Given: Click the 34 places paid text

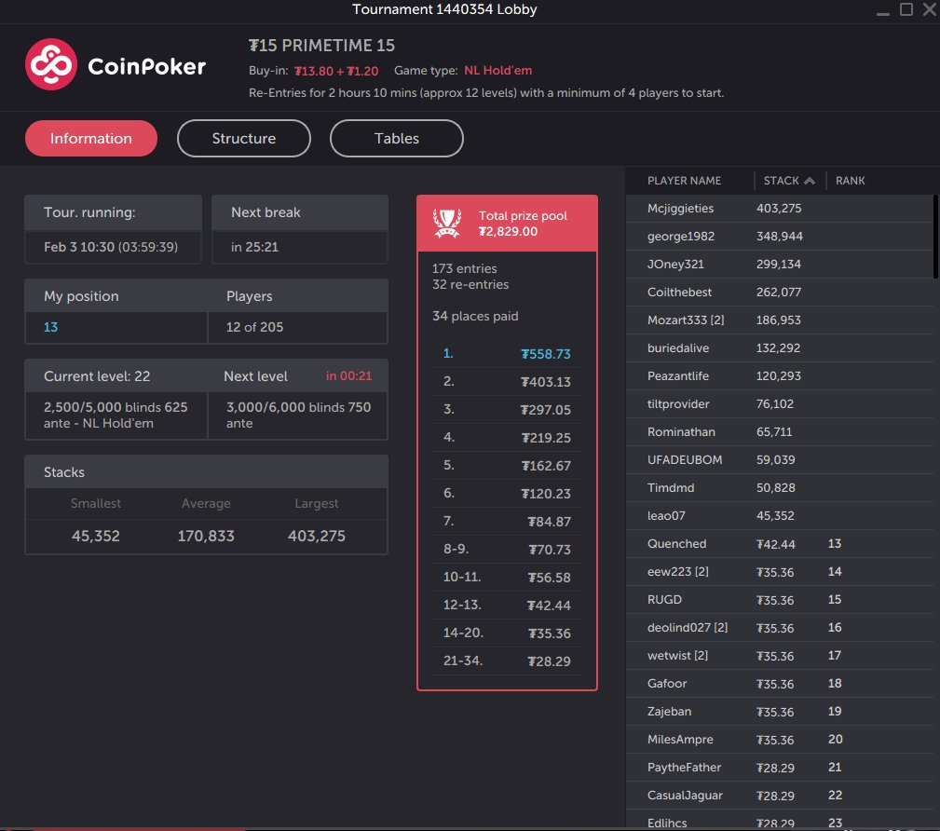Looking at the screenshot, I should [x=475, y=316].
